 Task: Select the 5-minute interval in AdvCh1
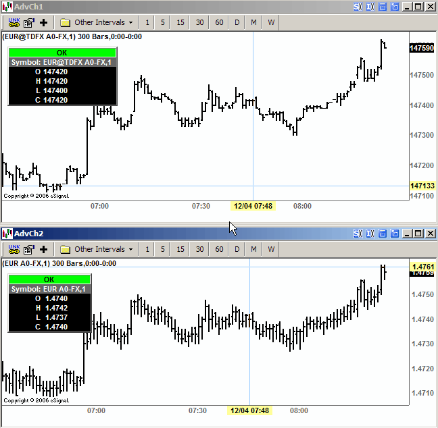[163, 22]
